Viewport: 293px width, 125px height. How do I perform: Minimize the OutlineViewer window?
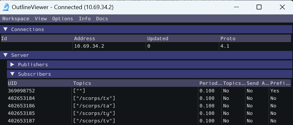(x=236, y=7)
